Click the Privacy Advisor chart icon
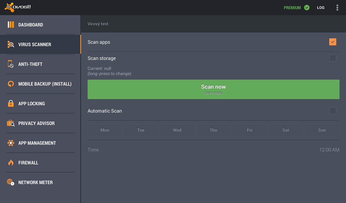 pyautogui.click(x=11, y=123)
